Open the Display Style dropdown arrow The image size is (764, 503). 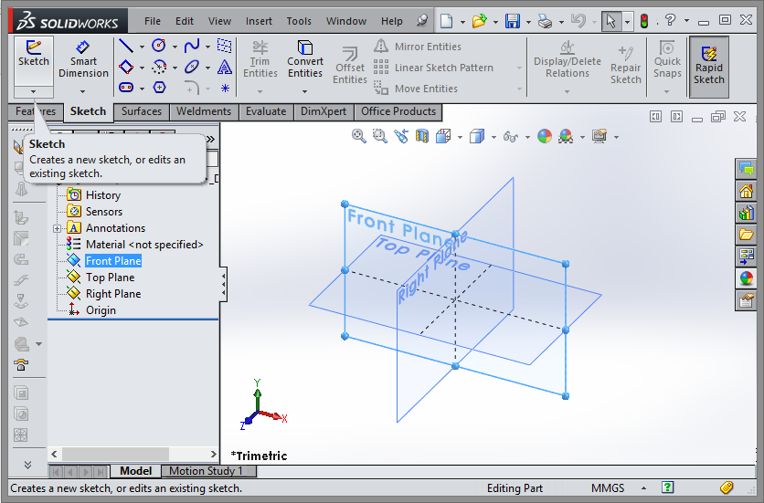point(493,137)
